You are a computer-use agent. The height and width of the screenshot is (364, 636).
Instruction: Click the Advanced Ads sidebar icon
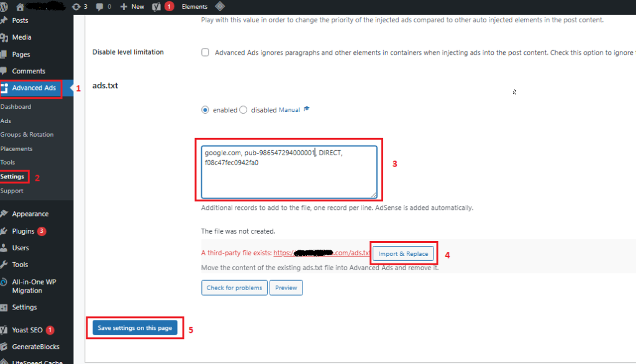[x=4, y=88]
